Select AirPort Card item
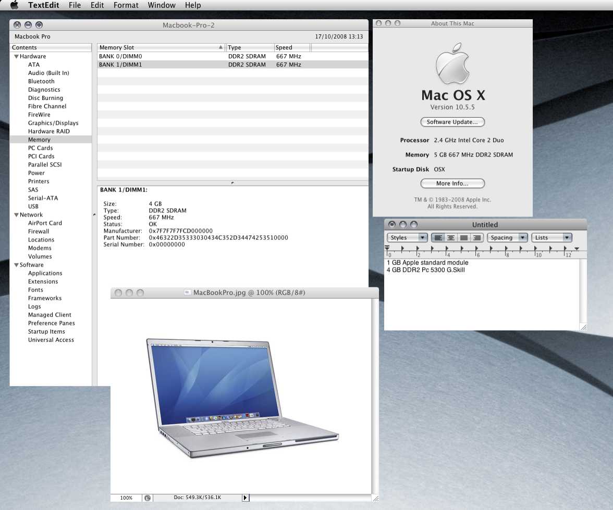Screen dimensions: 613x510 click(x=45, y=223)
